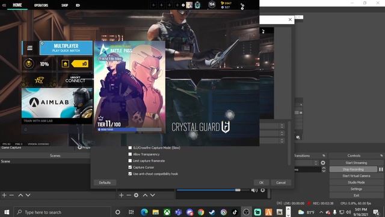Click Multiplayer Play Quick Match
This screenshot has width=385, height=217.
[x=66, y=48]
